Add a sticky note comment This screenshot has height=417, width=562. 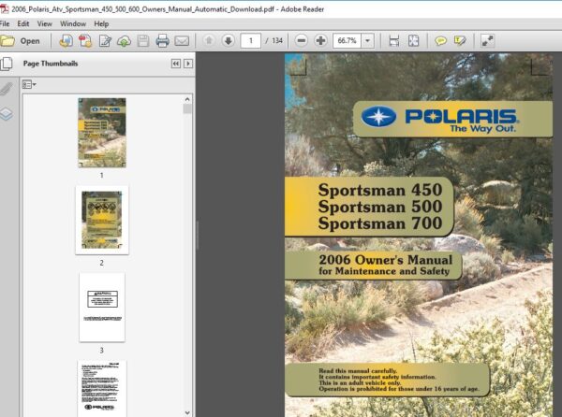tap(440, 41)
